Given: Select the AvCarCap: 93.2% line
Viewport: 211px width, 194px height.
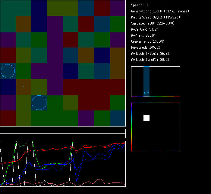Looking at the screenshot, I should pyautogui.click(x=145, y=29).
